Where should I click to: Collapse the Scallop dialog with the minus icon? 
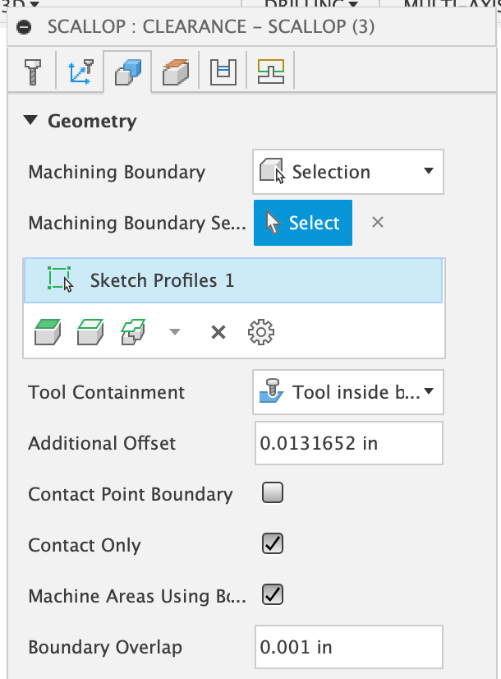[25, 26]
